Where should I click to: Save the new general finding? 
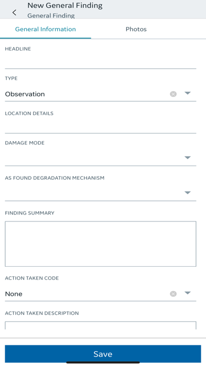[103, 354]
